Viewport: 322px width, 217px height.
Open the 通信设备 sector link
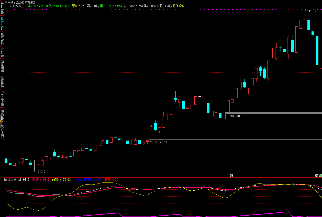pos(179,6)
